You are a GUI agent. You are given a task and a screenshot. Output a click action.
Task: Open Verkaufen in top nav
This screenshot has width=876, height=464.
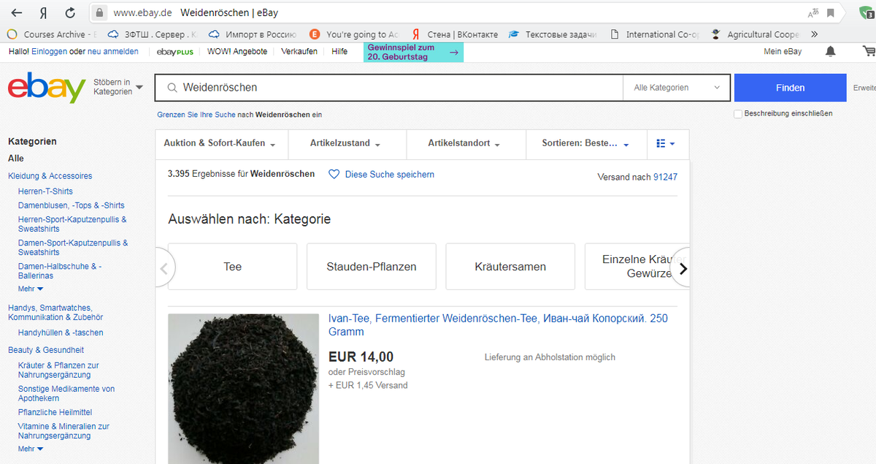tap(299, 51)
